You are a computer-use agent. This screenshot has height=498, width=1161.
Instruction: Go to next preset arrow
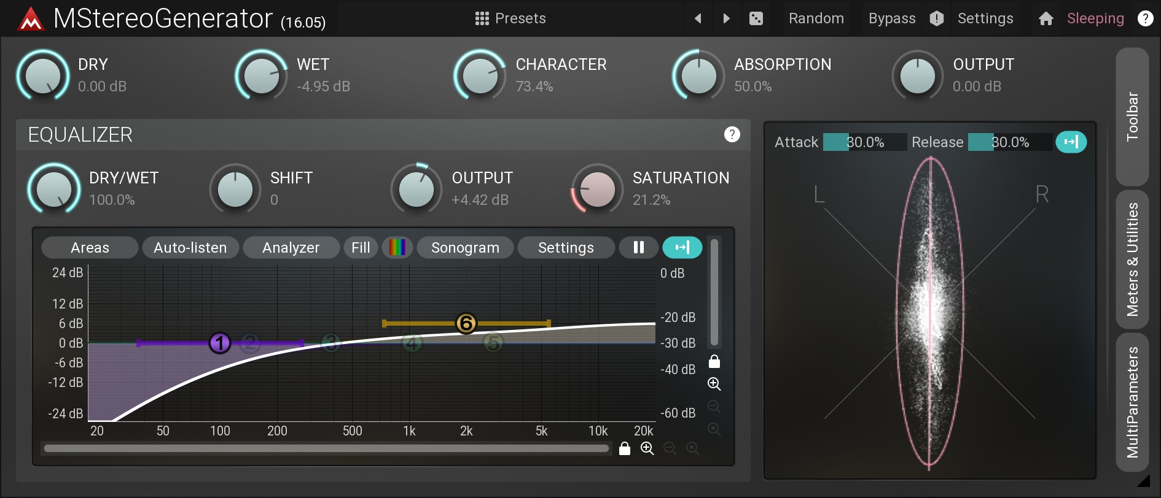tap(727, 18)
